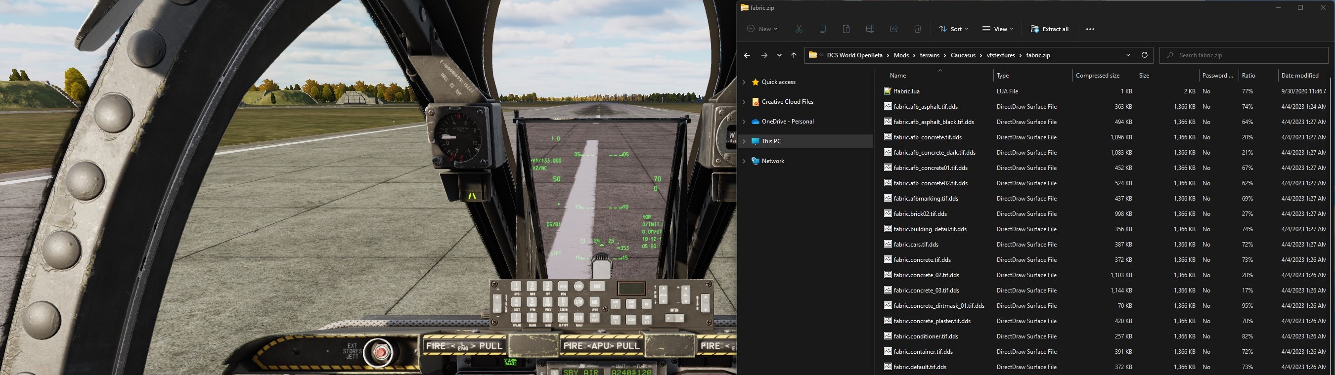Open the New dropdown menu
Image resolution: width=1335 pixels, height=375 pixels.
pos(762,29)
